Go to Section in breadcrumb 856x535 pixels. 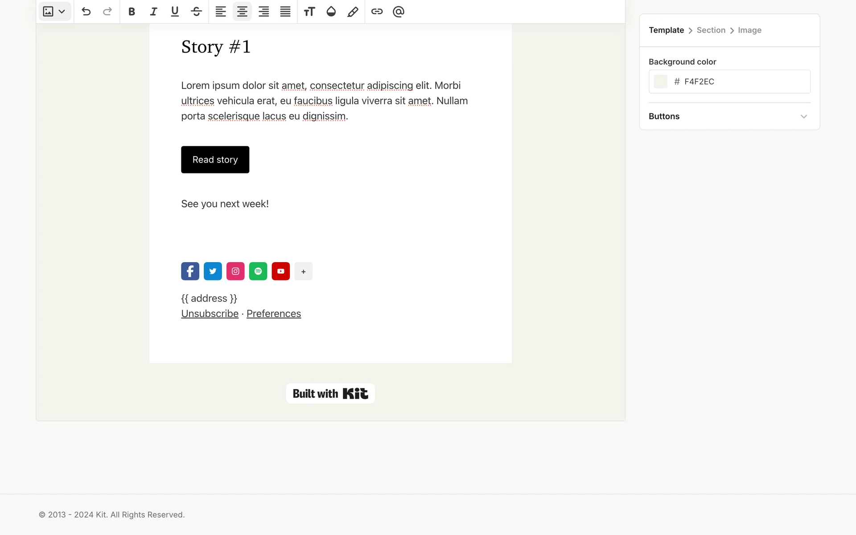(x=711, y=30)
